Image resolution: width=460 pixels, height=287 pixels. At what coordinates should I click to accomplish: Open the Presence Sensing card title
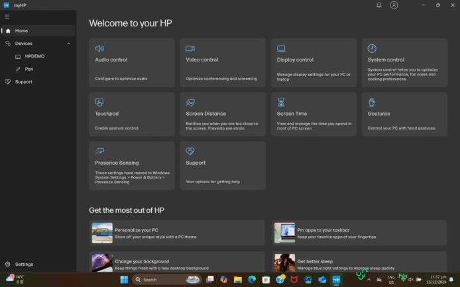117,163
